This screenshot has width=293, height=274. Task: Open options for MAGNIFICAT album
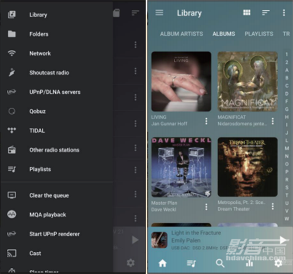point(273,121)
